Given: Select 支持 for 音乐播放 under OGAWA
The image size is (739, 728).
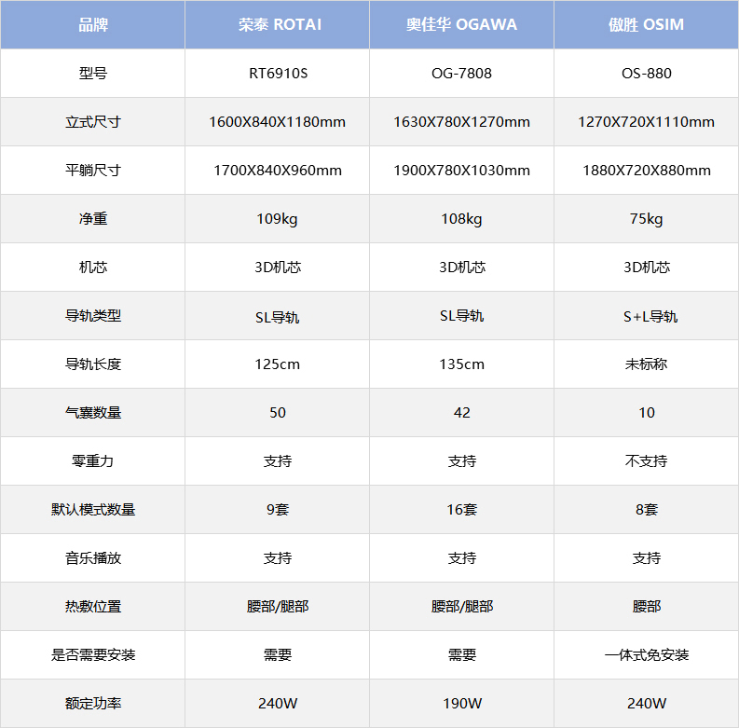Looking at the screenshot, I should tap(461, 558).
